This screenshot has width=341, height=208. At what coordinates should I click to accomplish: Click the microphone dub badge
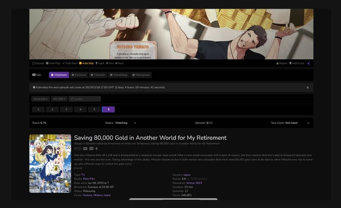tap(97, 149)
